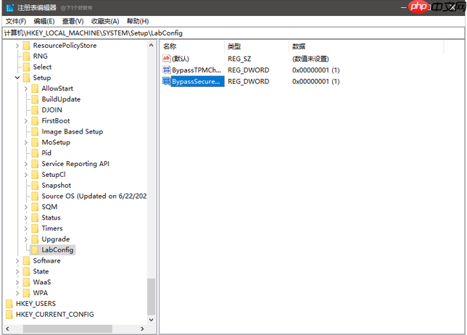467x335 pixels.
Task: Expand the Software key
Action: tap(17, 261)
